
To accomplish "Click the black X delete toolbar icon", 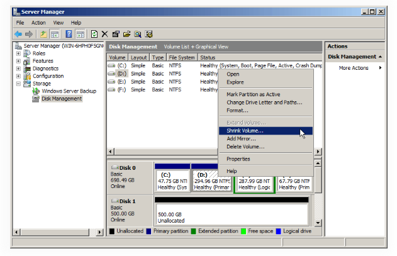I will 105,34.
